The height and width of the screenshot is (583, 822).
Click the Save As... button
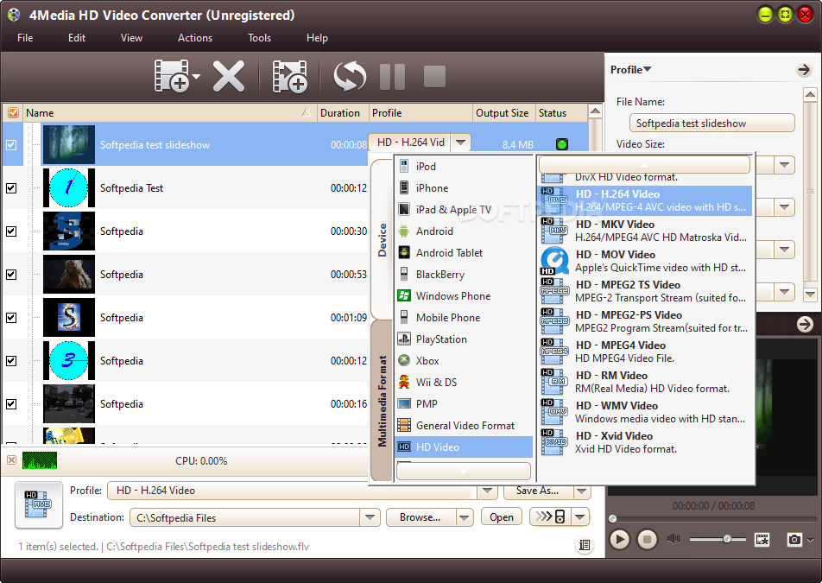(537, 491)
